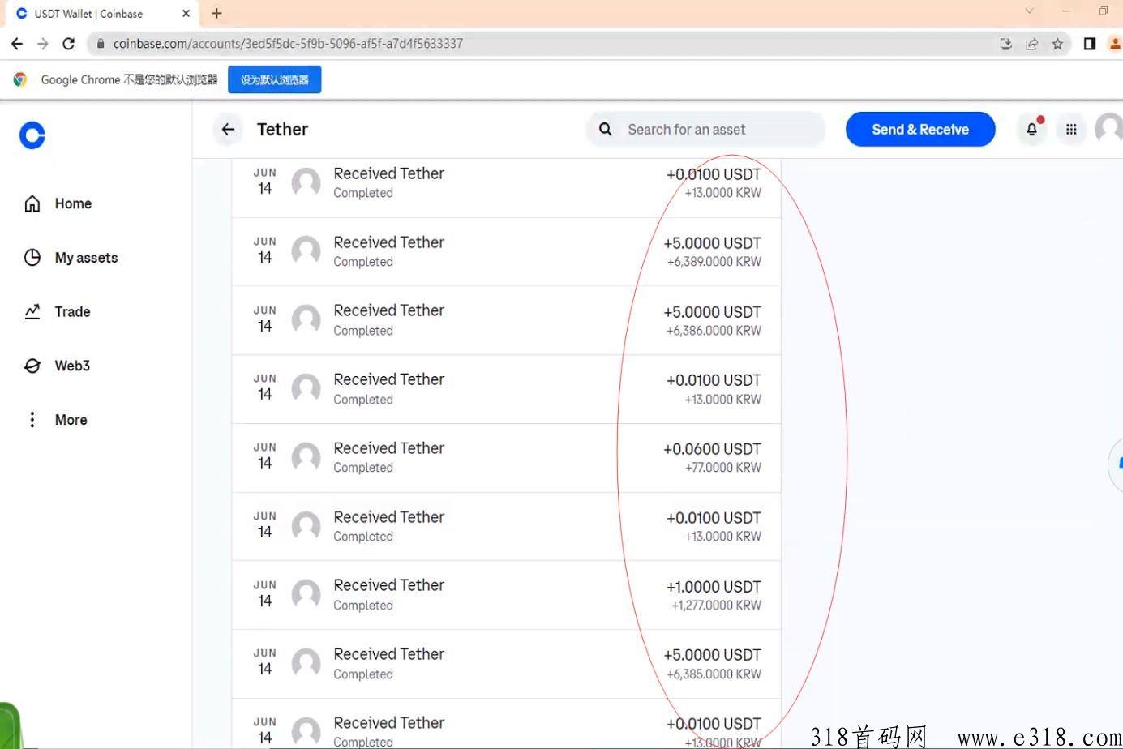Click the Send & Receive button
The image size is (1123, 749).
click(920, 130)
